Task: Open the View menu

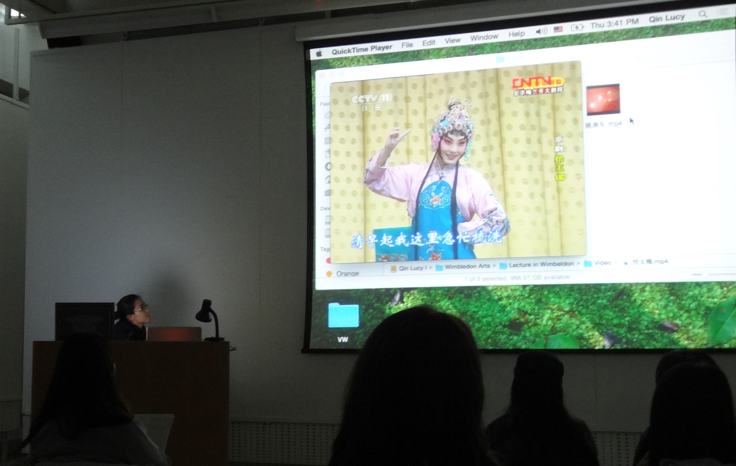Action: 453,40
